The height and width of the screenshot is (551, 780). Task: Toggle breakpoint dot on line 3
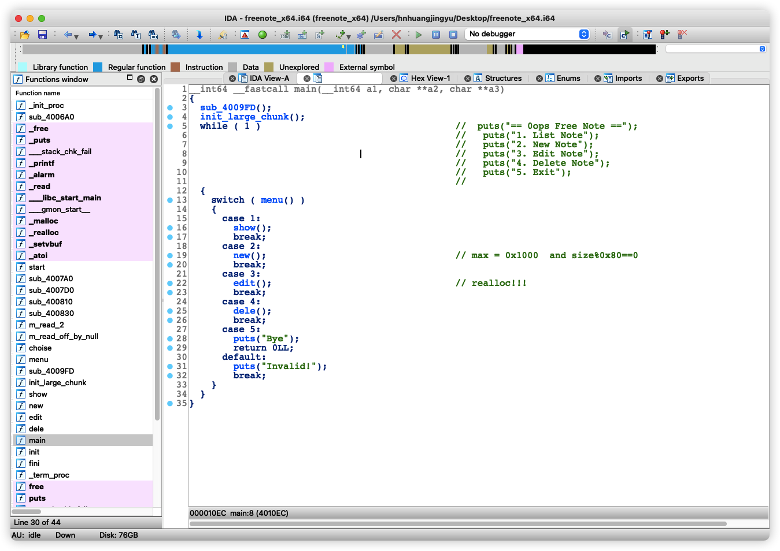pos(170,107)
